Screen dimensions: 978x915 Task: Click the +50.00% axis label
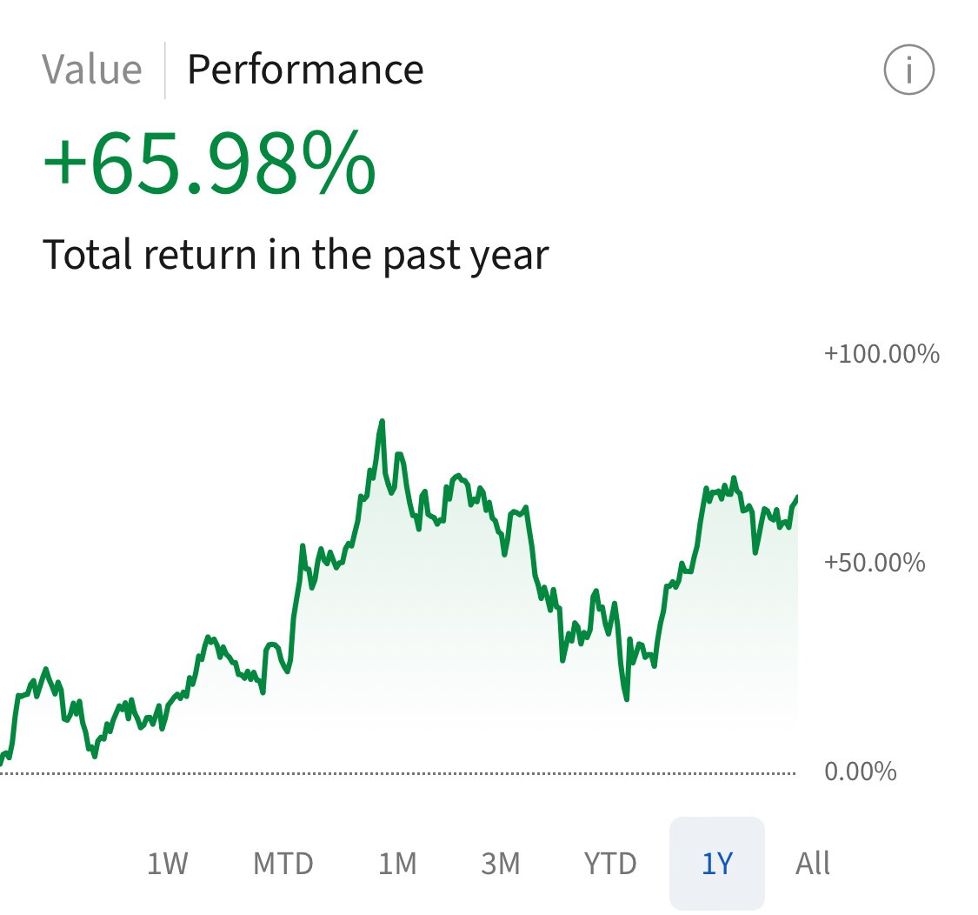(x=875, y=563)
